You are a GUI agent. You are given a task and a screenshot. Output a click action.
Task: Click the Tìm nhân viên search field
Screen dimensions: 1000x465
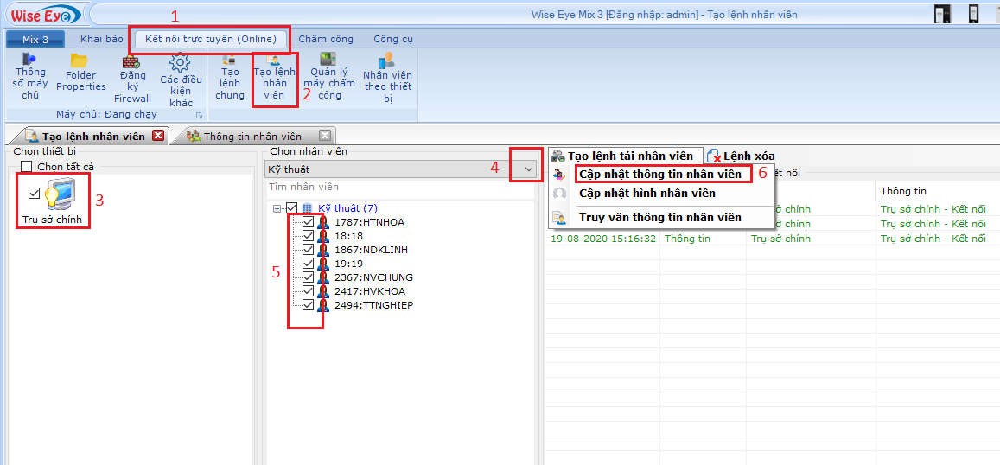click(398, 187)
